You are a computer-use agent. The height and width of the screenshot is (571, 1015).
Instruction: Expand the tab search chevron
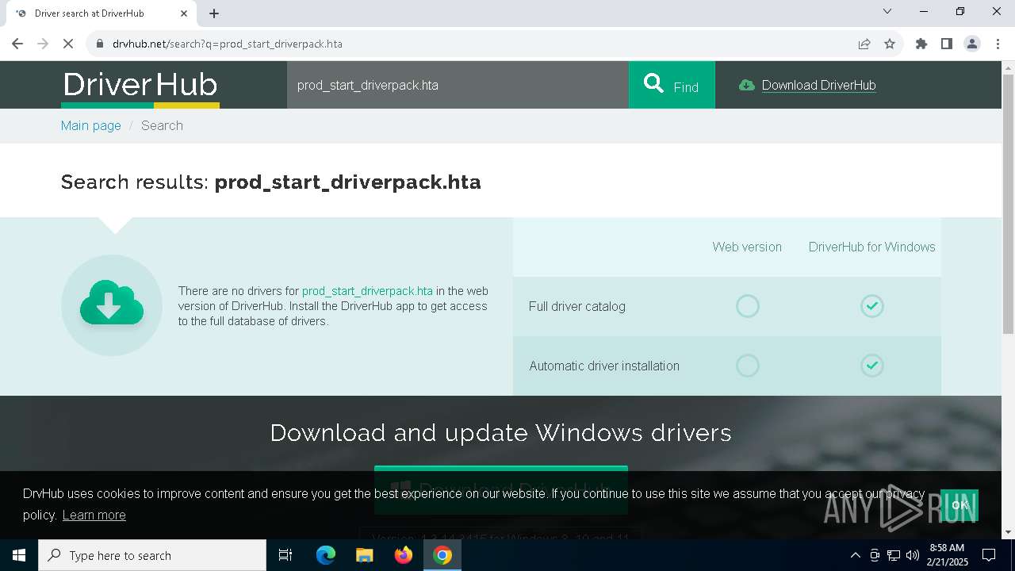pyautogui.click(x=887, y=11)
